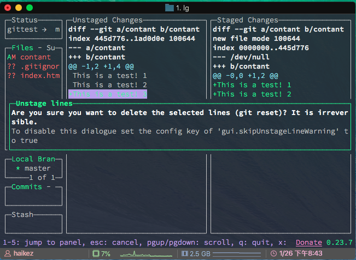The height and width of the screenshot is (260, 356).
Task: Click the clock icon in status bar
Action: pos(273,253)
